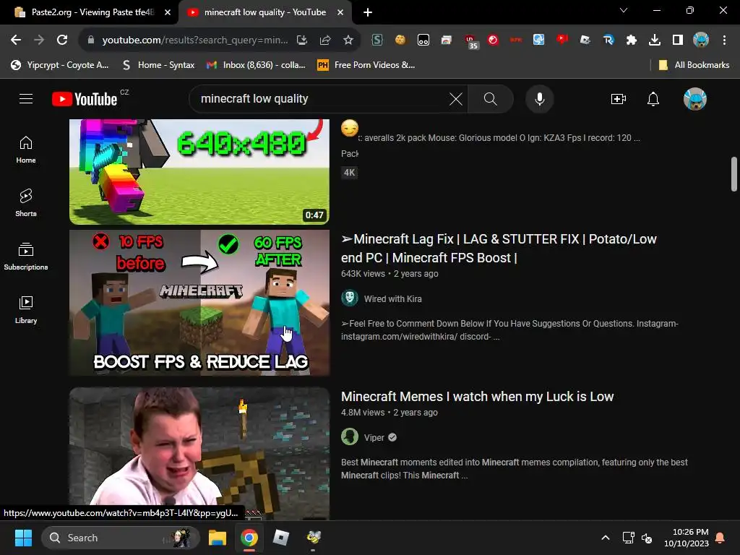The image size is (740, 555).
Task: Open the Viper channel name
Action: click(x=374, y=437)
